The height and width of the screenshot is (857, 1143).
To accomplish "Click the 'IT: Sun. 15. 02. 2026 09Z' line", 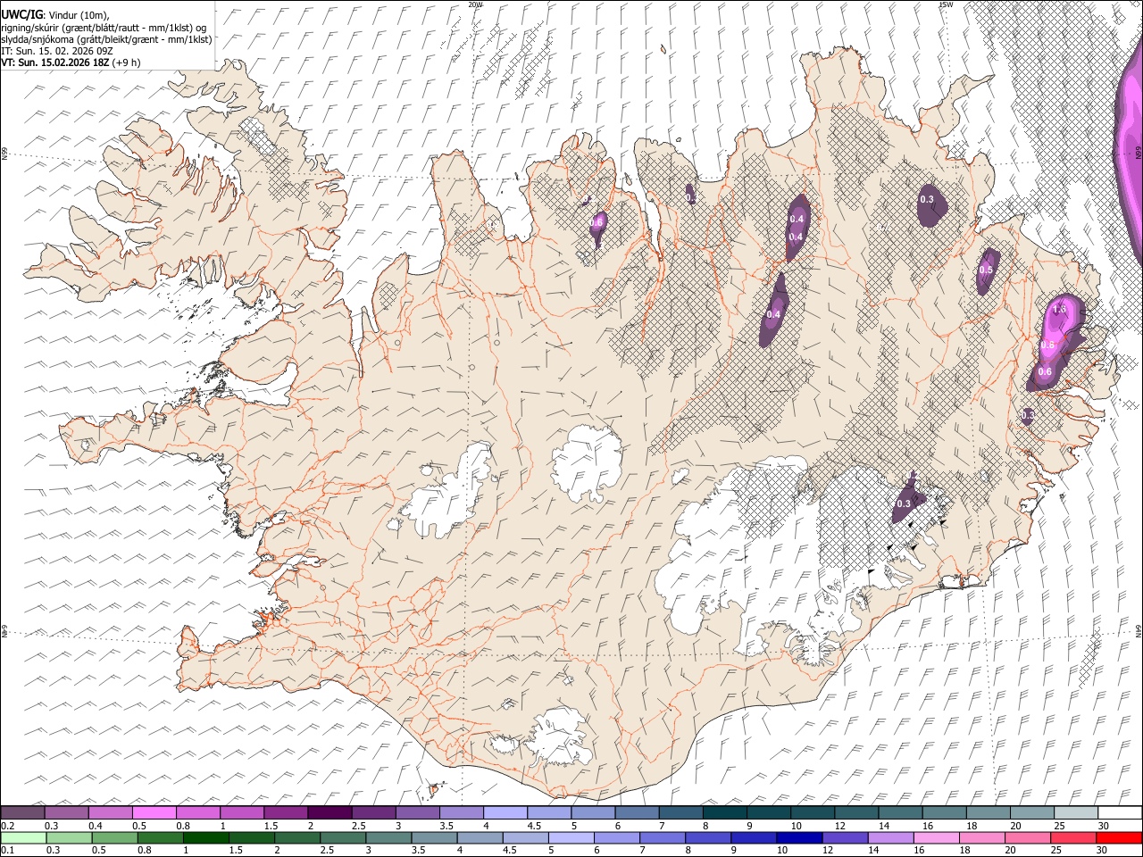I will [x=57, y=51].
